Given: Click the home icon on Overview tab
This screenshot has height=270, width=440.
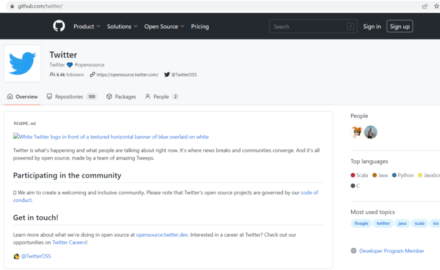Looking at the screenshot, I should coord(10,97).
